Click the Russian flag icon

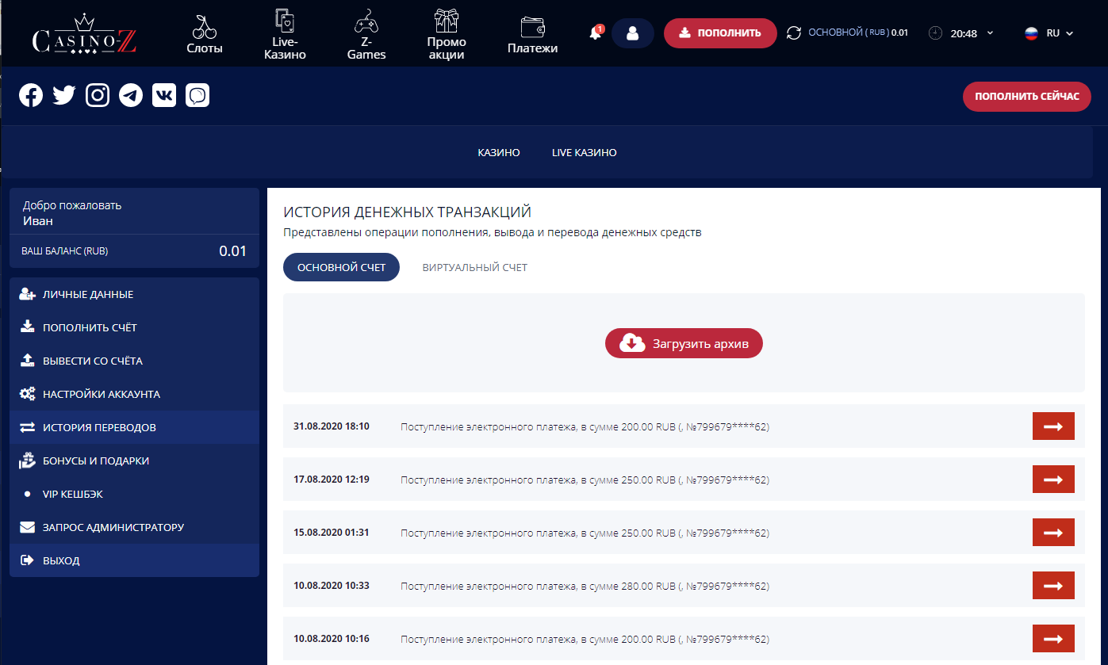click(x=1031, y=33)
